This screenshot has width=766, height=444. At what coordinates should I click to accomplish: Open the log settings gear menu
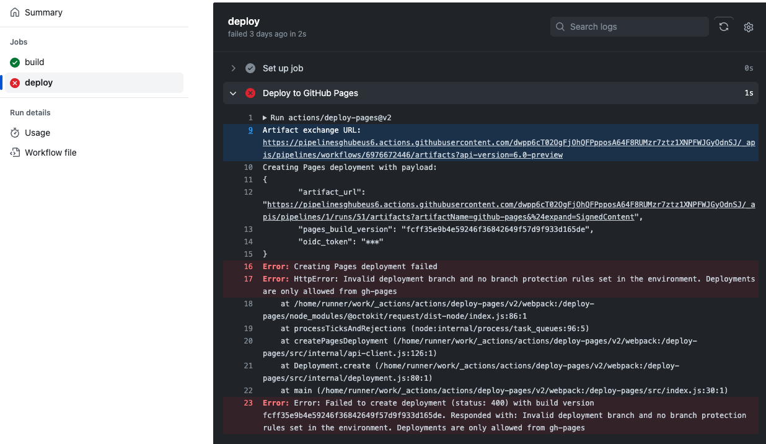pos(748,27)
